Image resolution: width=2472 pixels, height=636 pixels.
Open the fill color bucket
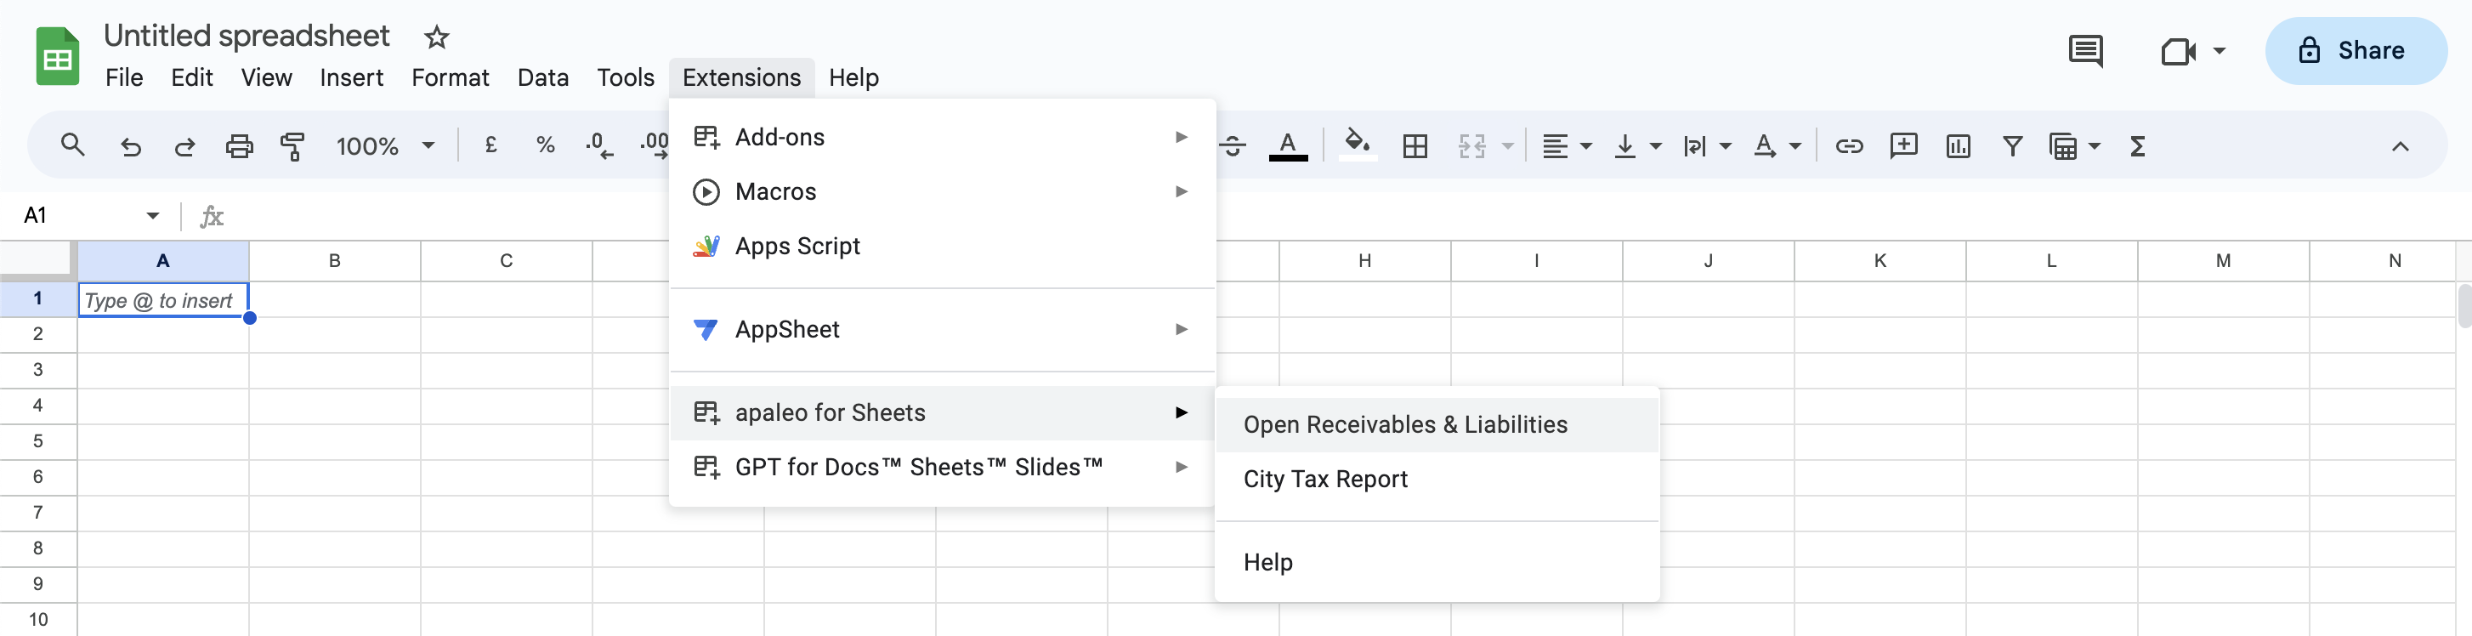pyautogui.click(x=1357, y=144)
